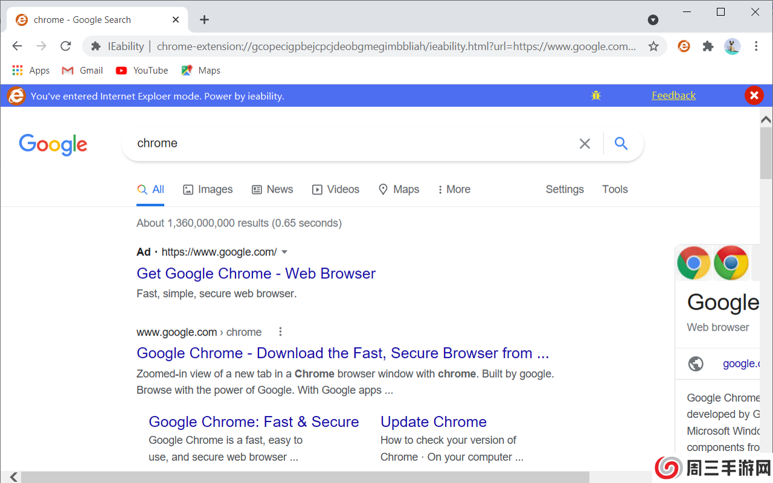This screenshot has width=773, height=483.
Task: Go back to the previous page
Action: coord(17,46)
